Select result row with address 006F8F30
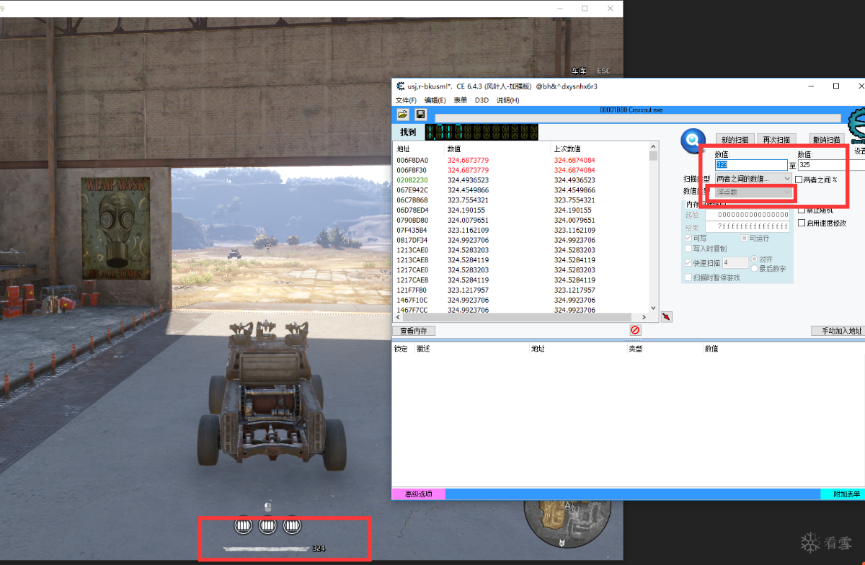Viewport: 865px width, 565px height. pos(520,170)
